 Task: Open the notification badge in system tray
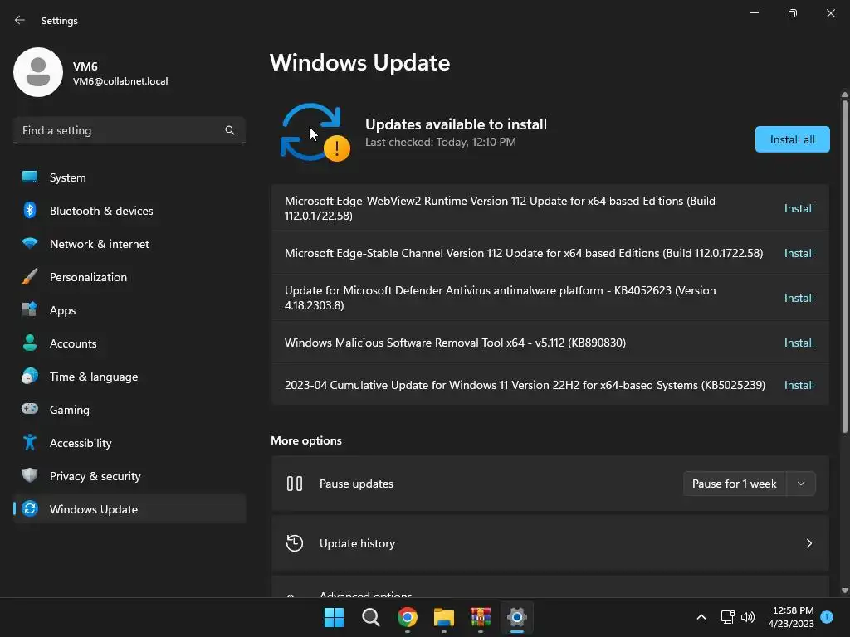tap(827, 616)
